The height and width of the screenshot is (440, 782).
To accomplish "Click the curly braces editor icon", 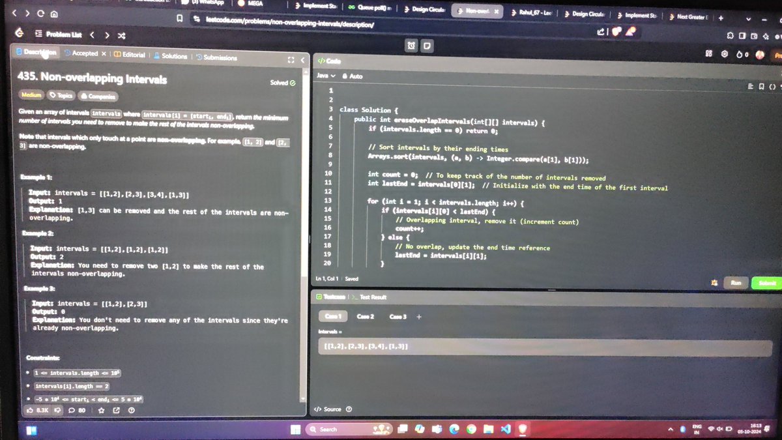I will pos(773,87).
